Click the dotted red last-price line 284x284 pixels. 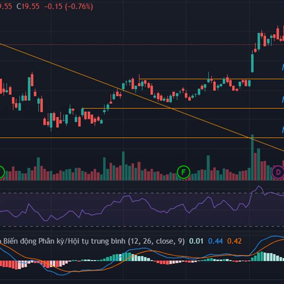142,44
